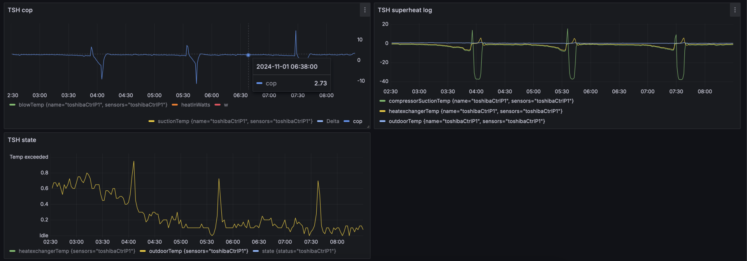Open the TSH cop panel menu dots
This screenshot has height=261, width=747.
[x=365, y=10]
